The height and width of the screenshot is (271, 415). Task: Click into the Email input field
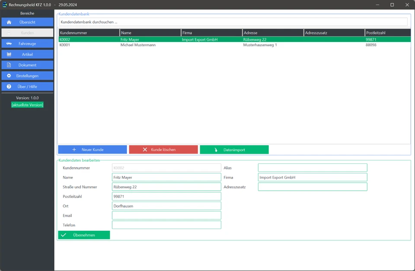click(x=166, y=215)
